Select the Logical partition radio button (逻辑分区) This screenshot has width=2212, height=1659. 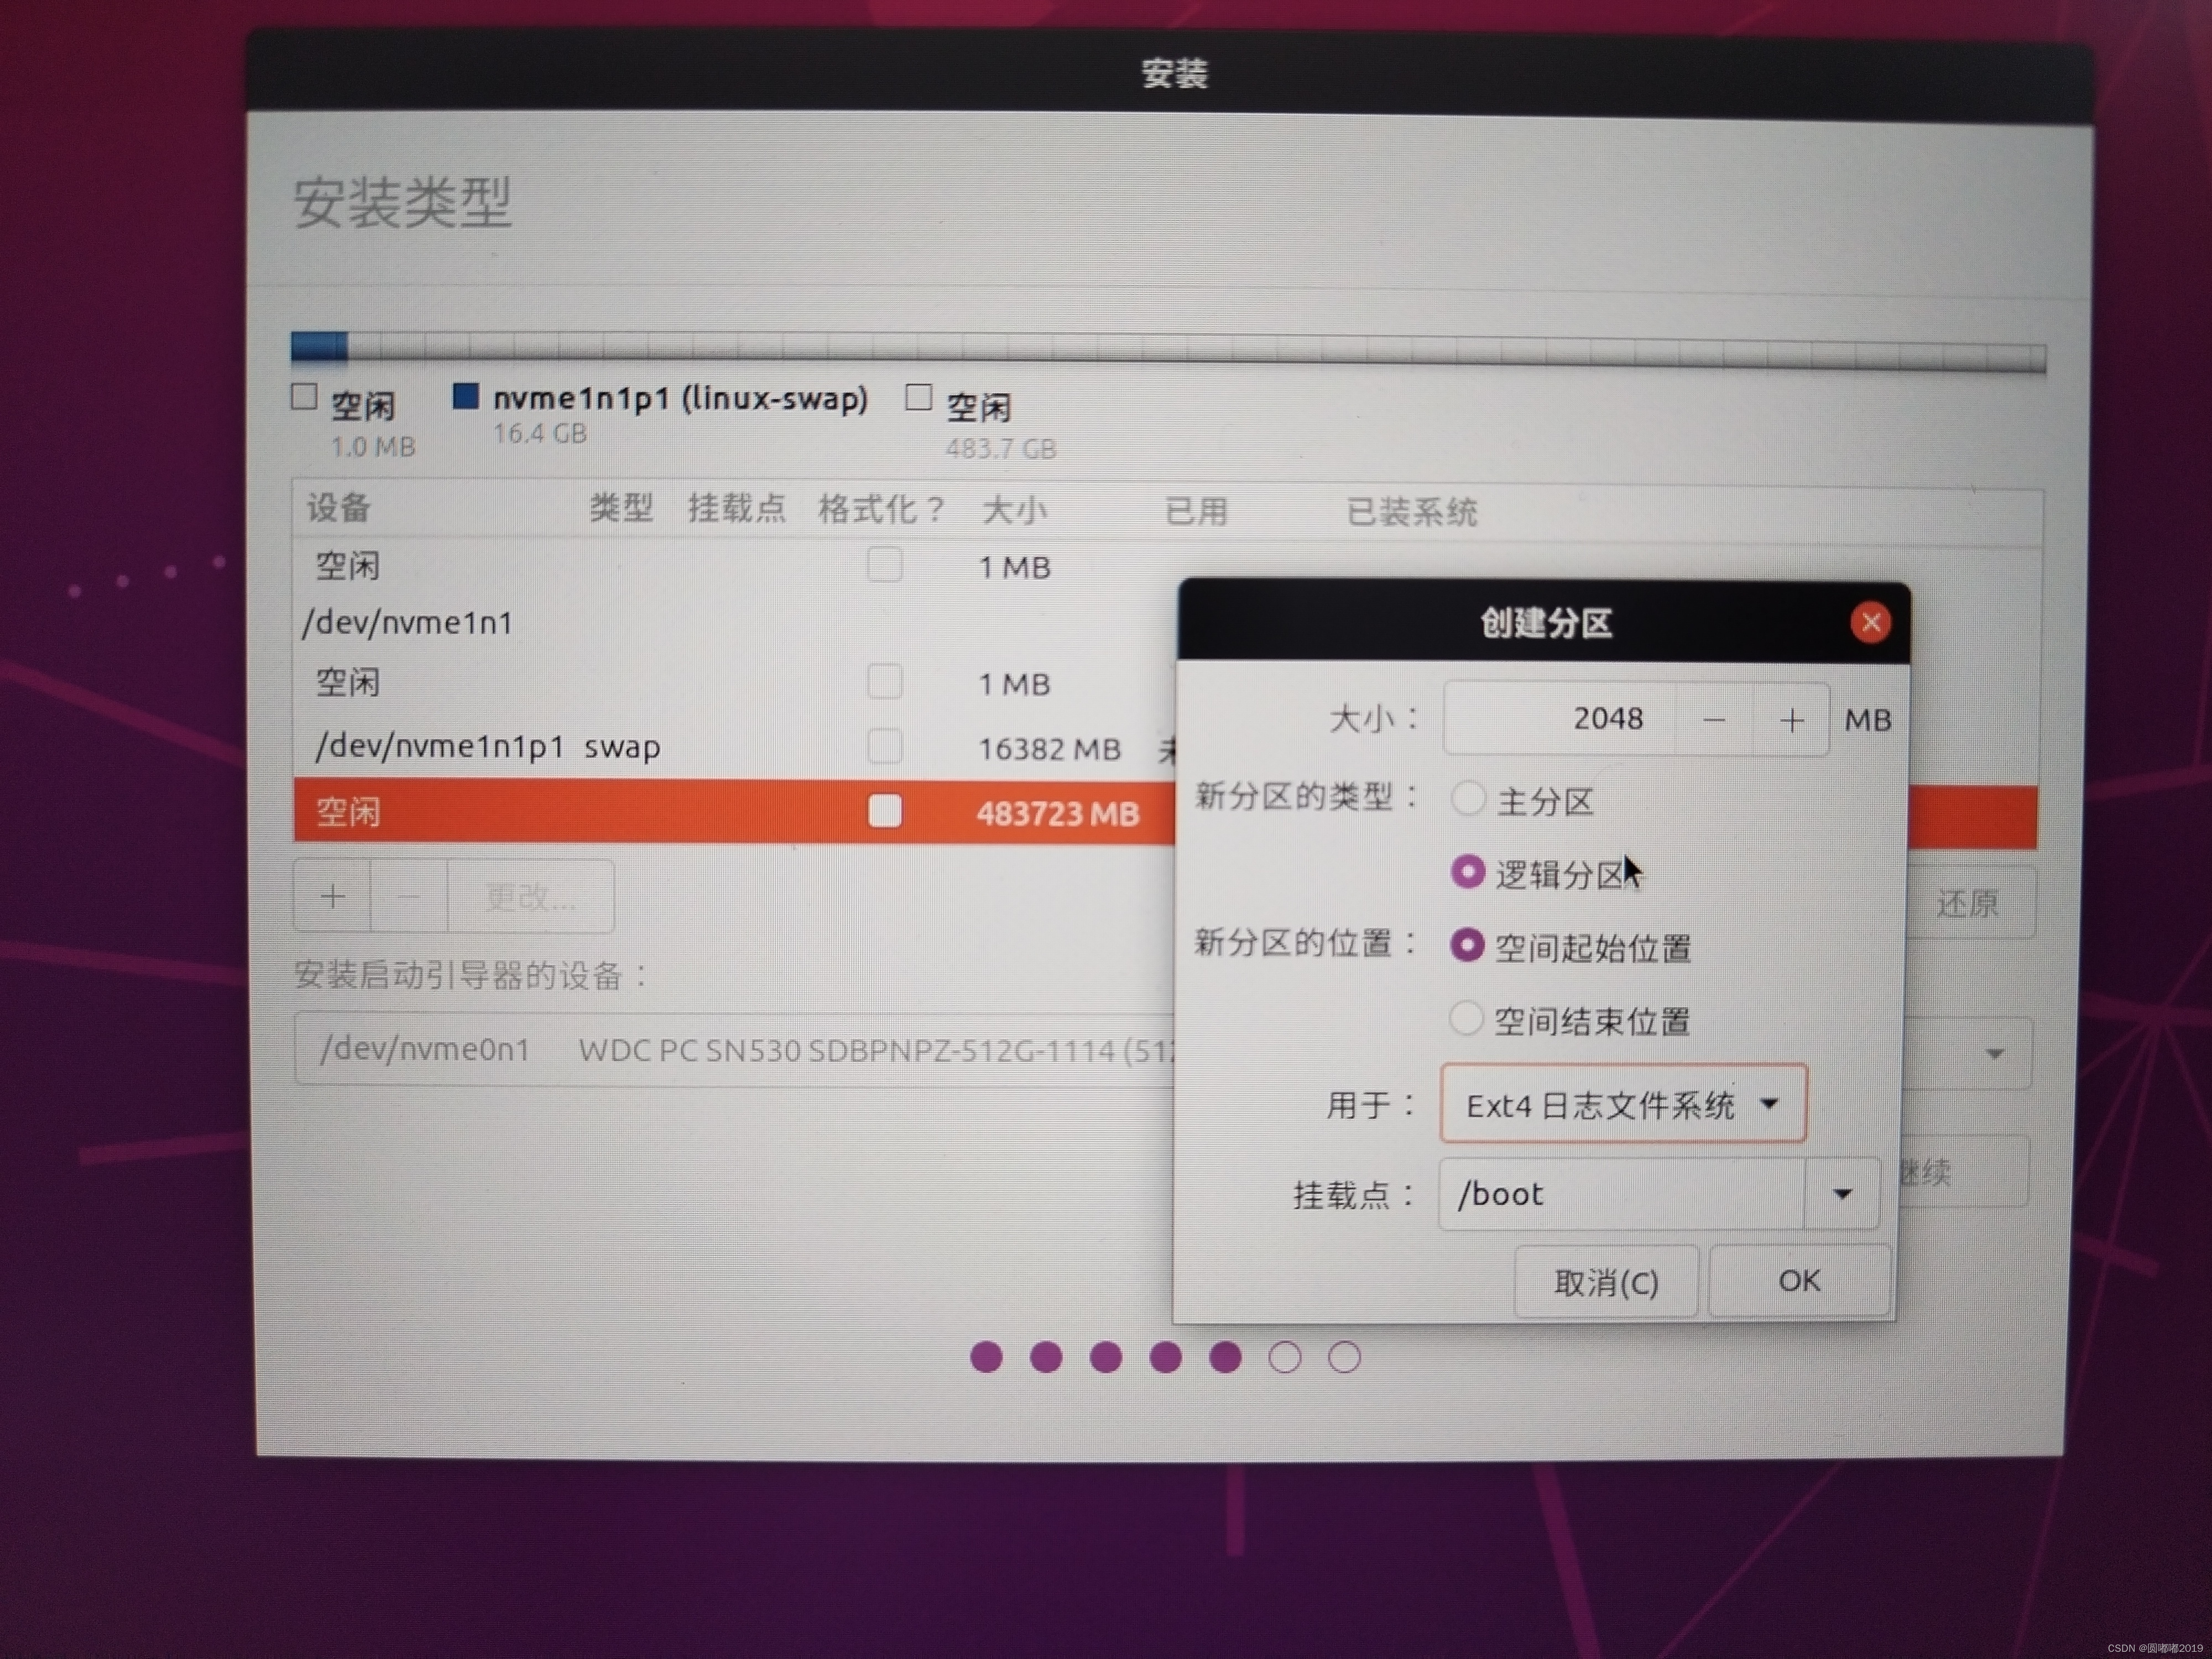point(1467,872)
